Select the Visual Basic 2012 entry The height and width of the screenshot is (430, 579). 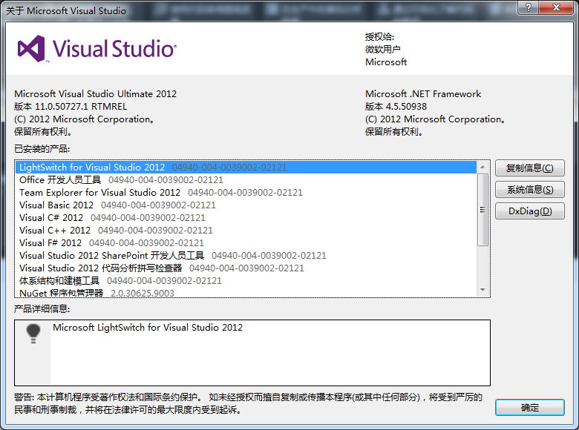point(246,205)
